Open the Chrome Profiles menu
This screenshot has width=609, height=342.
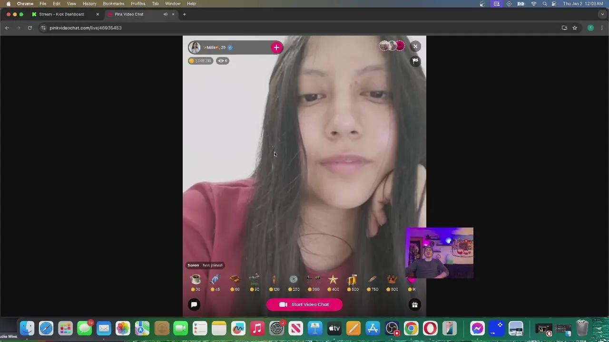click(x=138, y=4)
